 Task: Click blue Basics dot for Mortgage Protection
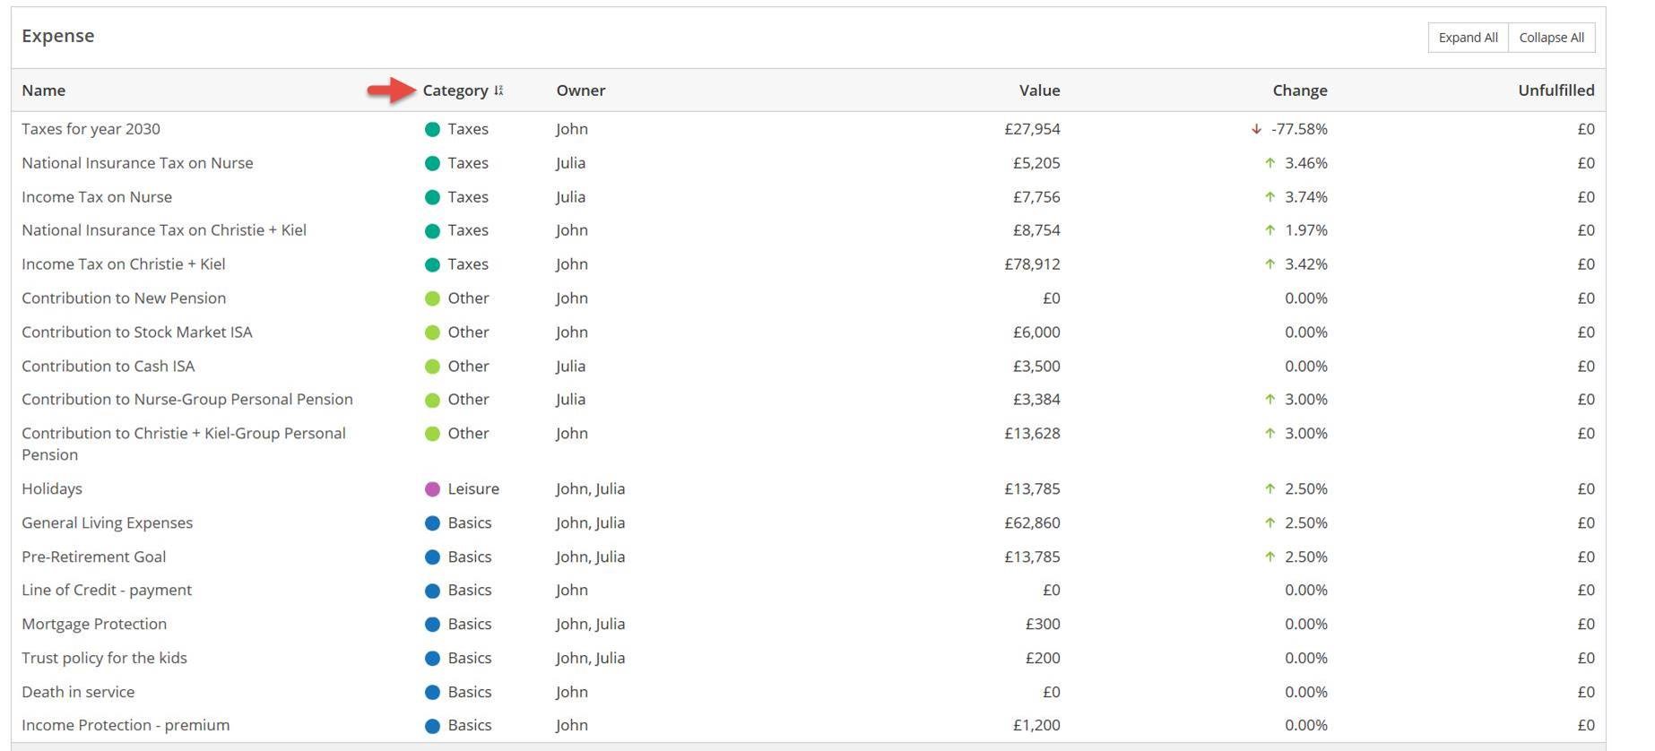pyautogui.click(x=432, y=625)
